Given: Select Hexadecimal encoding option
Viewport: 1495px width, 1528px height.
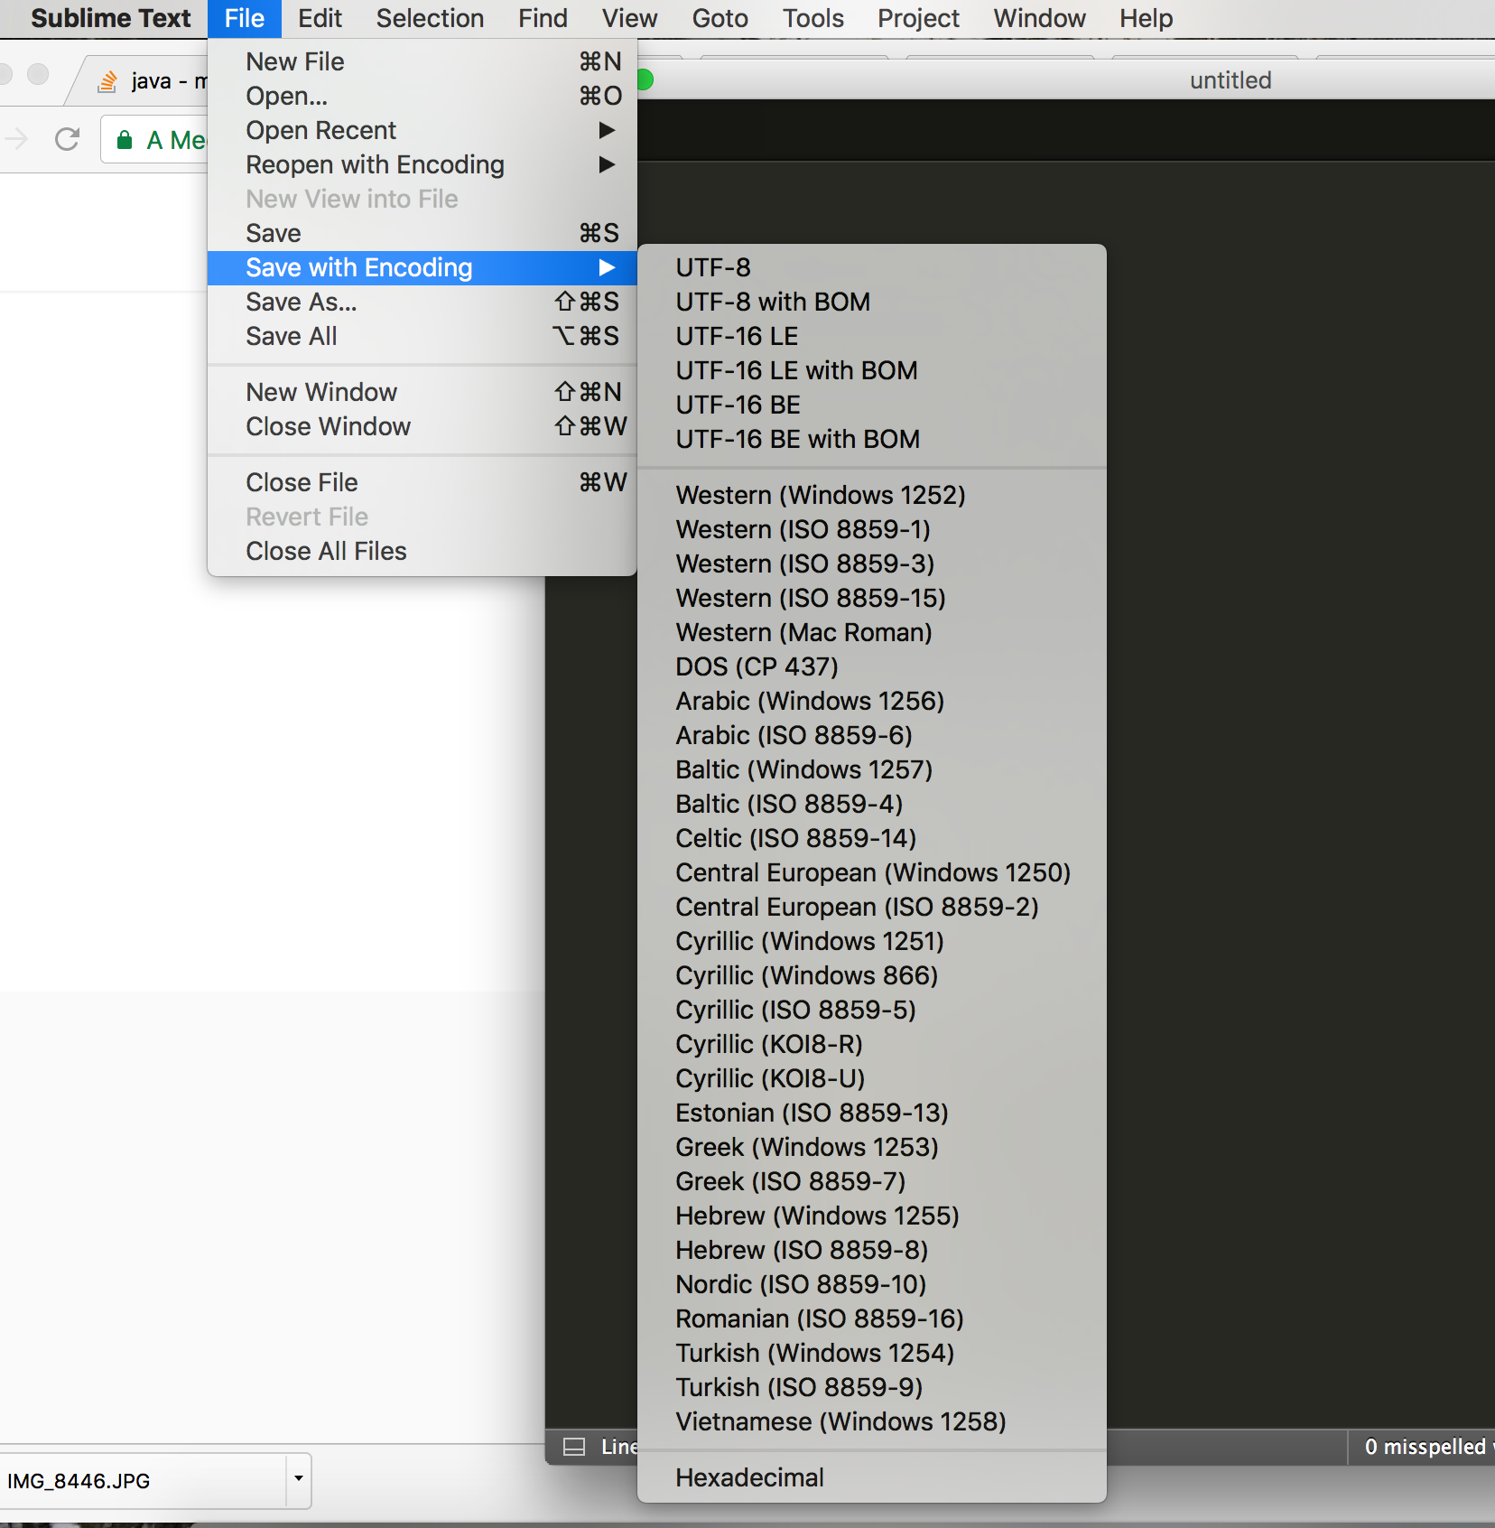Looking at the screenshot, I should [872, 1477].
